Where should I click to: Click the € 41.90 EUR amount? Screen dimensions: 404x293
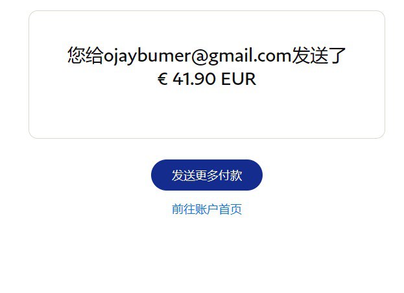pyautogui.click(x=207, y=79)
